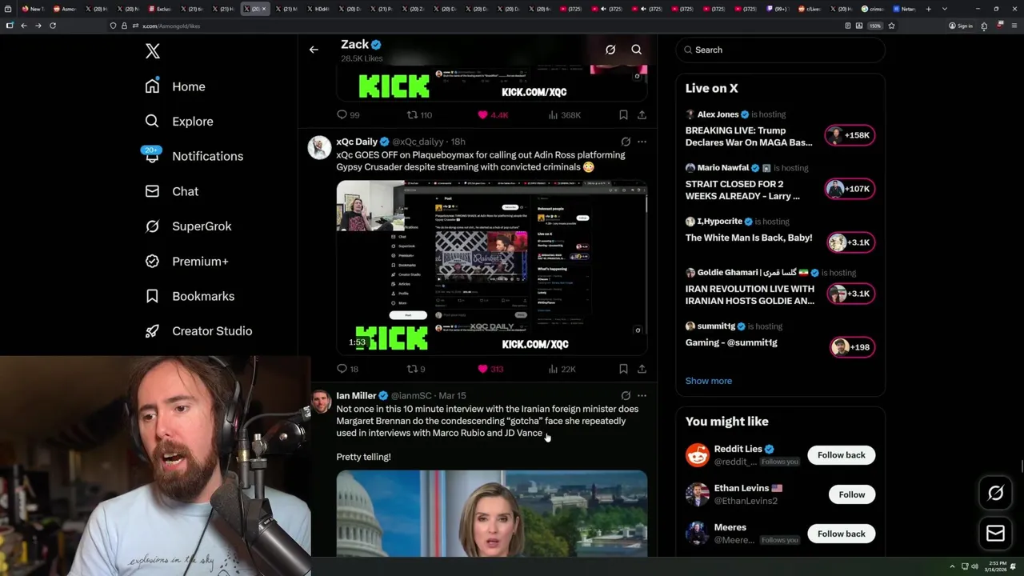
Task: Focus the Search input field
Action: coord(781,50)
